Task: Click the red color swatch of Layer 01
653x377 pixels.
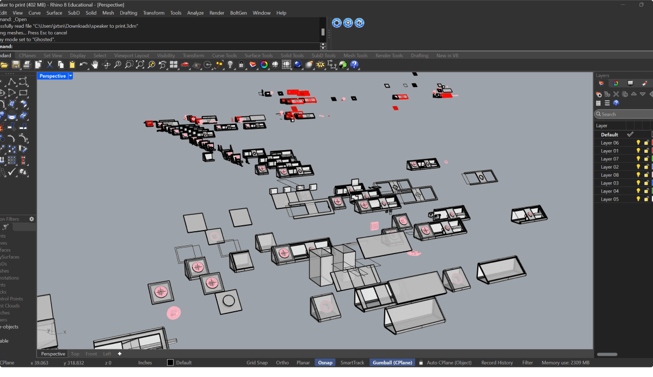Action: (652, 151)
